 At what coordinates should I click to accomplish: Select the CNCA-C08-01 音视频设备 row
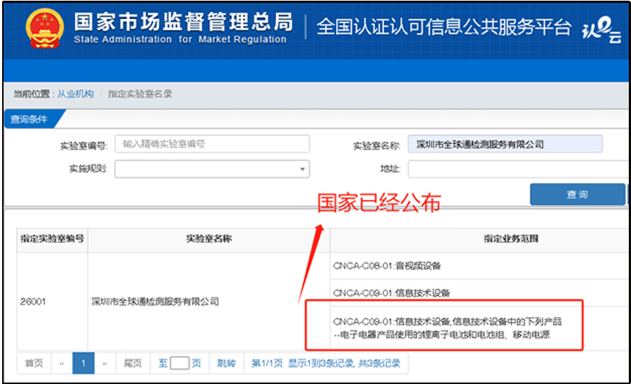coord(387,266)
